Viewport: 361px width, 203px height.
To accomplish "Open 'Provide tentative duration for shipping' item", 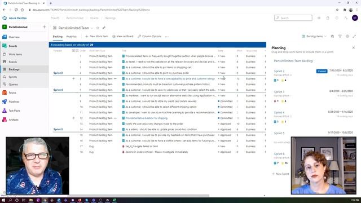I will coord(147,118).
